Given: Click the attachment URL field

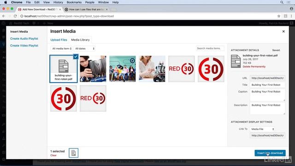Looking at the screenshot, I should coord(267,78).
